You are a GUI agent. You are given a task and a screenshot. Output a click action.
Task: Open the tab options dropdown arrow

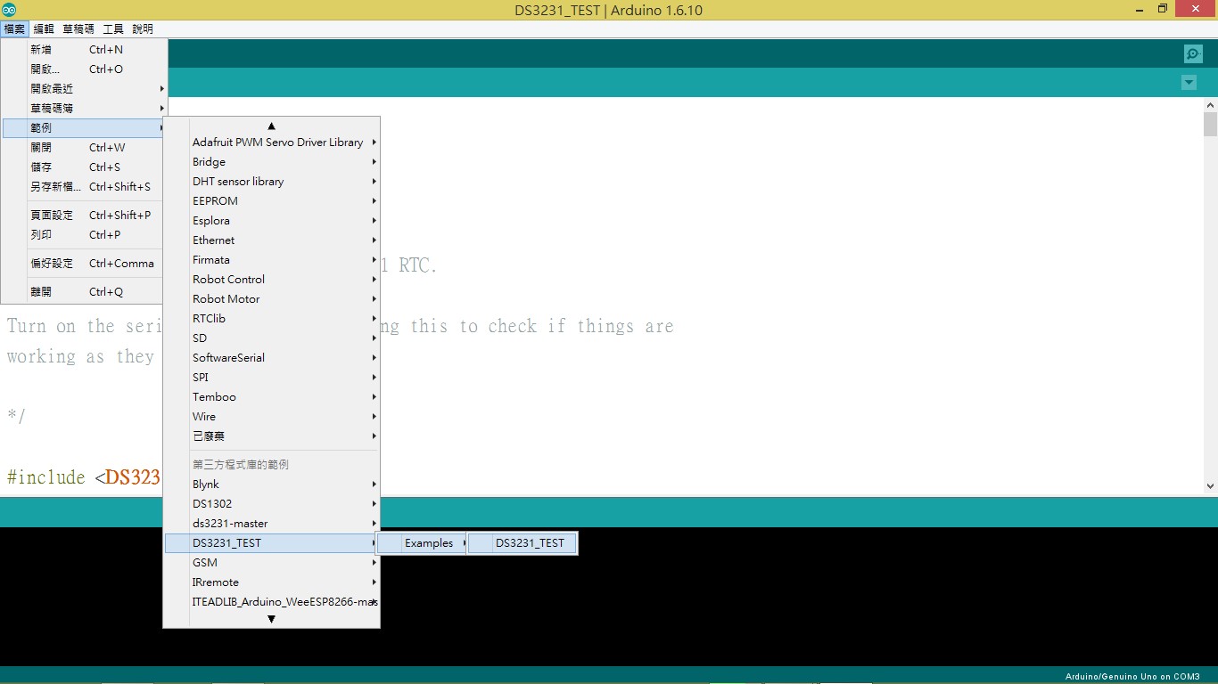click(1189, 83)
